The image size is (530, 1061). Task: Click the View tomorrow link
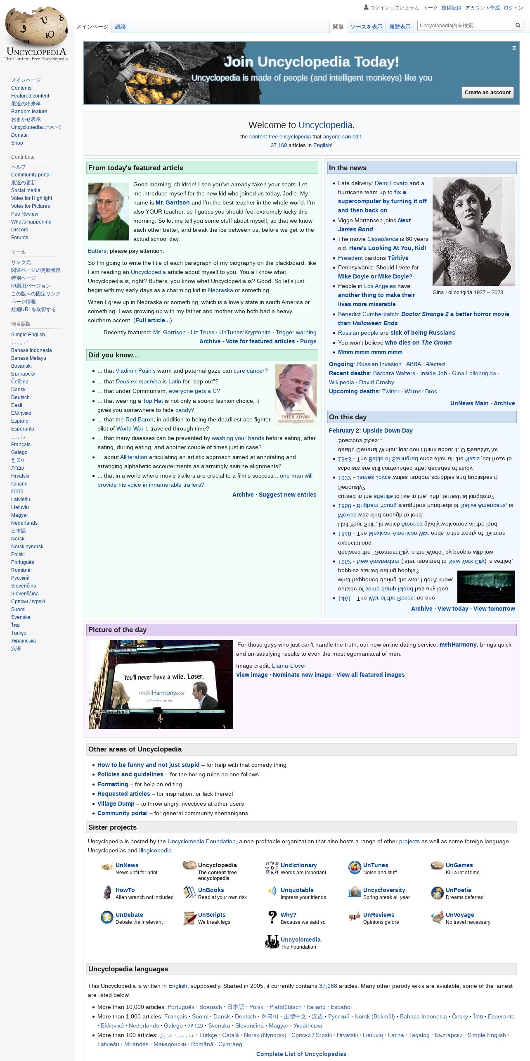click(494, 609)
